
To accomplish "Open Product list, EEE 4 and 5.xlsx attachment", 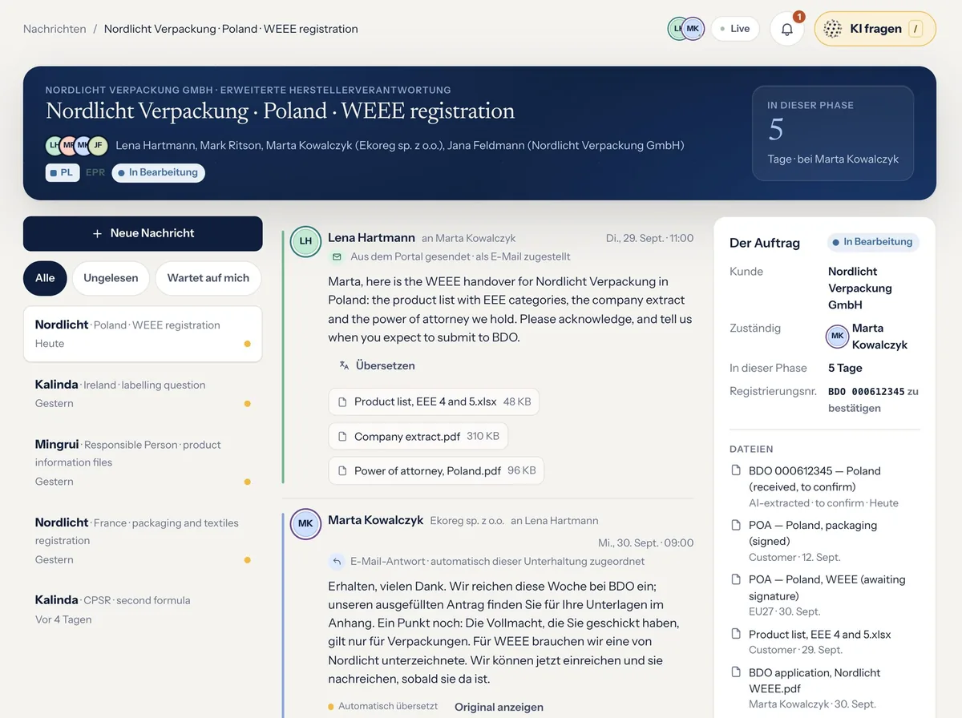I will 434,402.
